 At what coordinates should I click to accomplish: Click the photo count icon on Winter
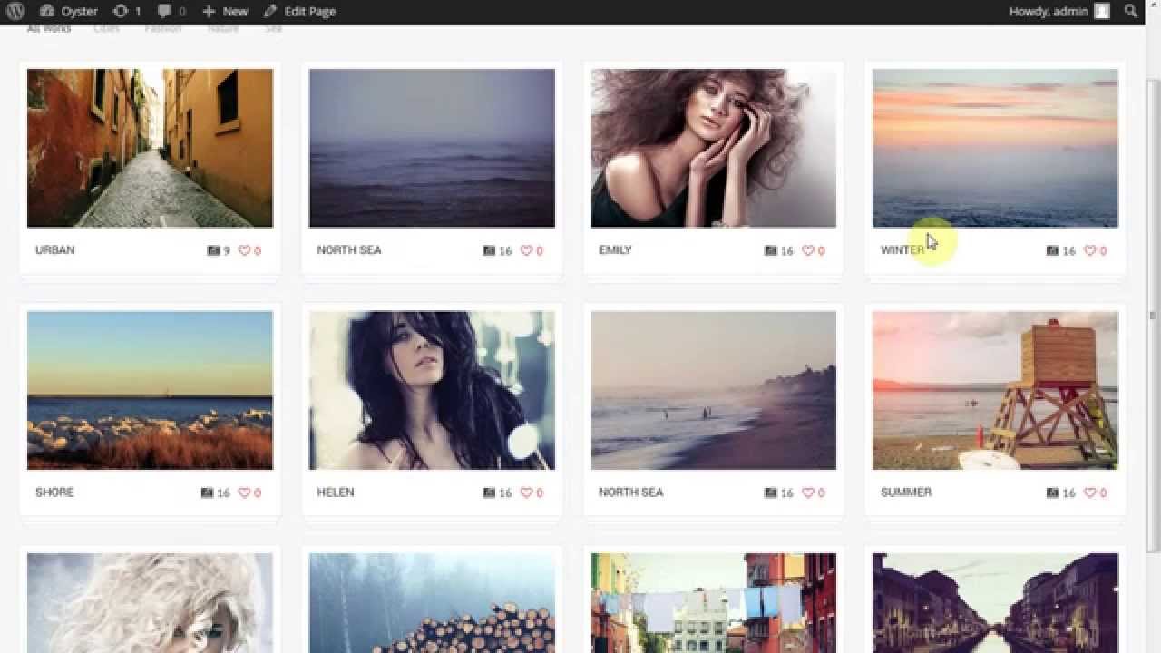1053,250
